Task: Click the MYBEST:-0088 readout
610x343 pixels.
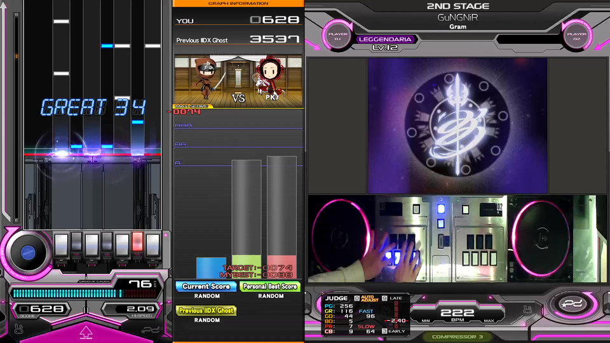Action: [256, 274]
